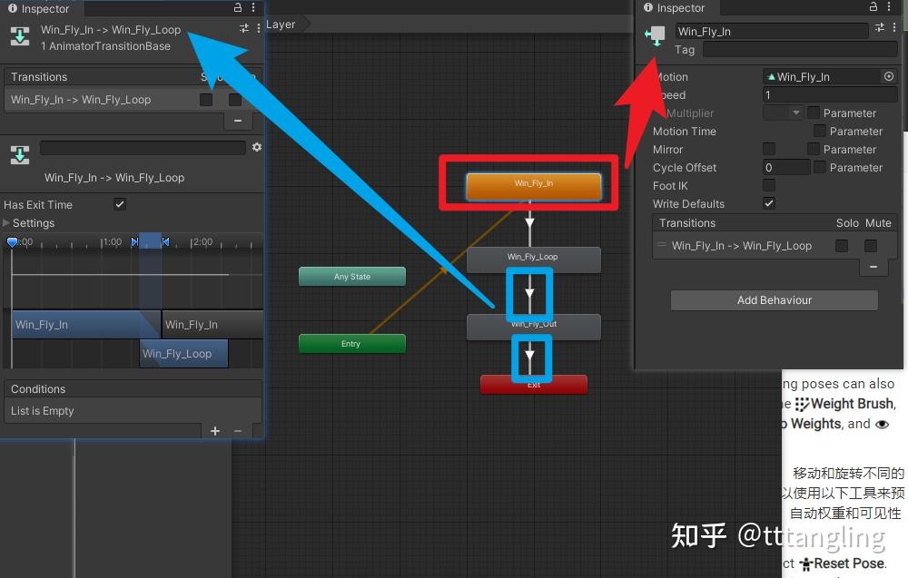Screen dimensions: 908x578
Task: Open right Inspector tab kebab menu
Action: click(x=889, y=7)
